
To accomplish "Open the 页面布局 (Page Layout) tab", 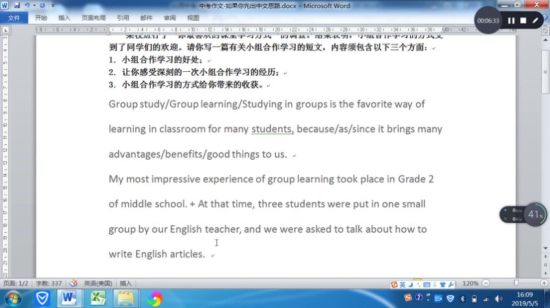I will pyautogui.click(x=93, y=18).
